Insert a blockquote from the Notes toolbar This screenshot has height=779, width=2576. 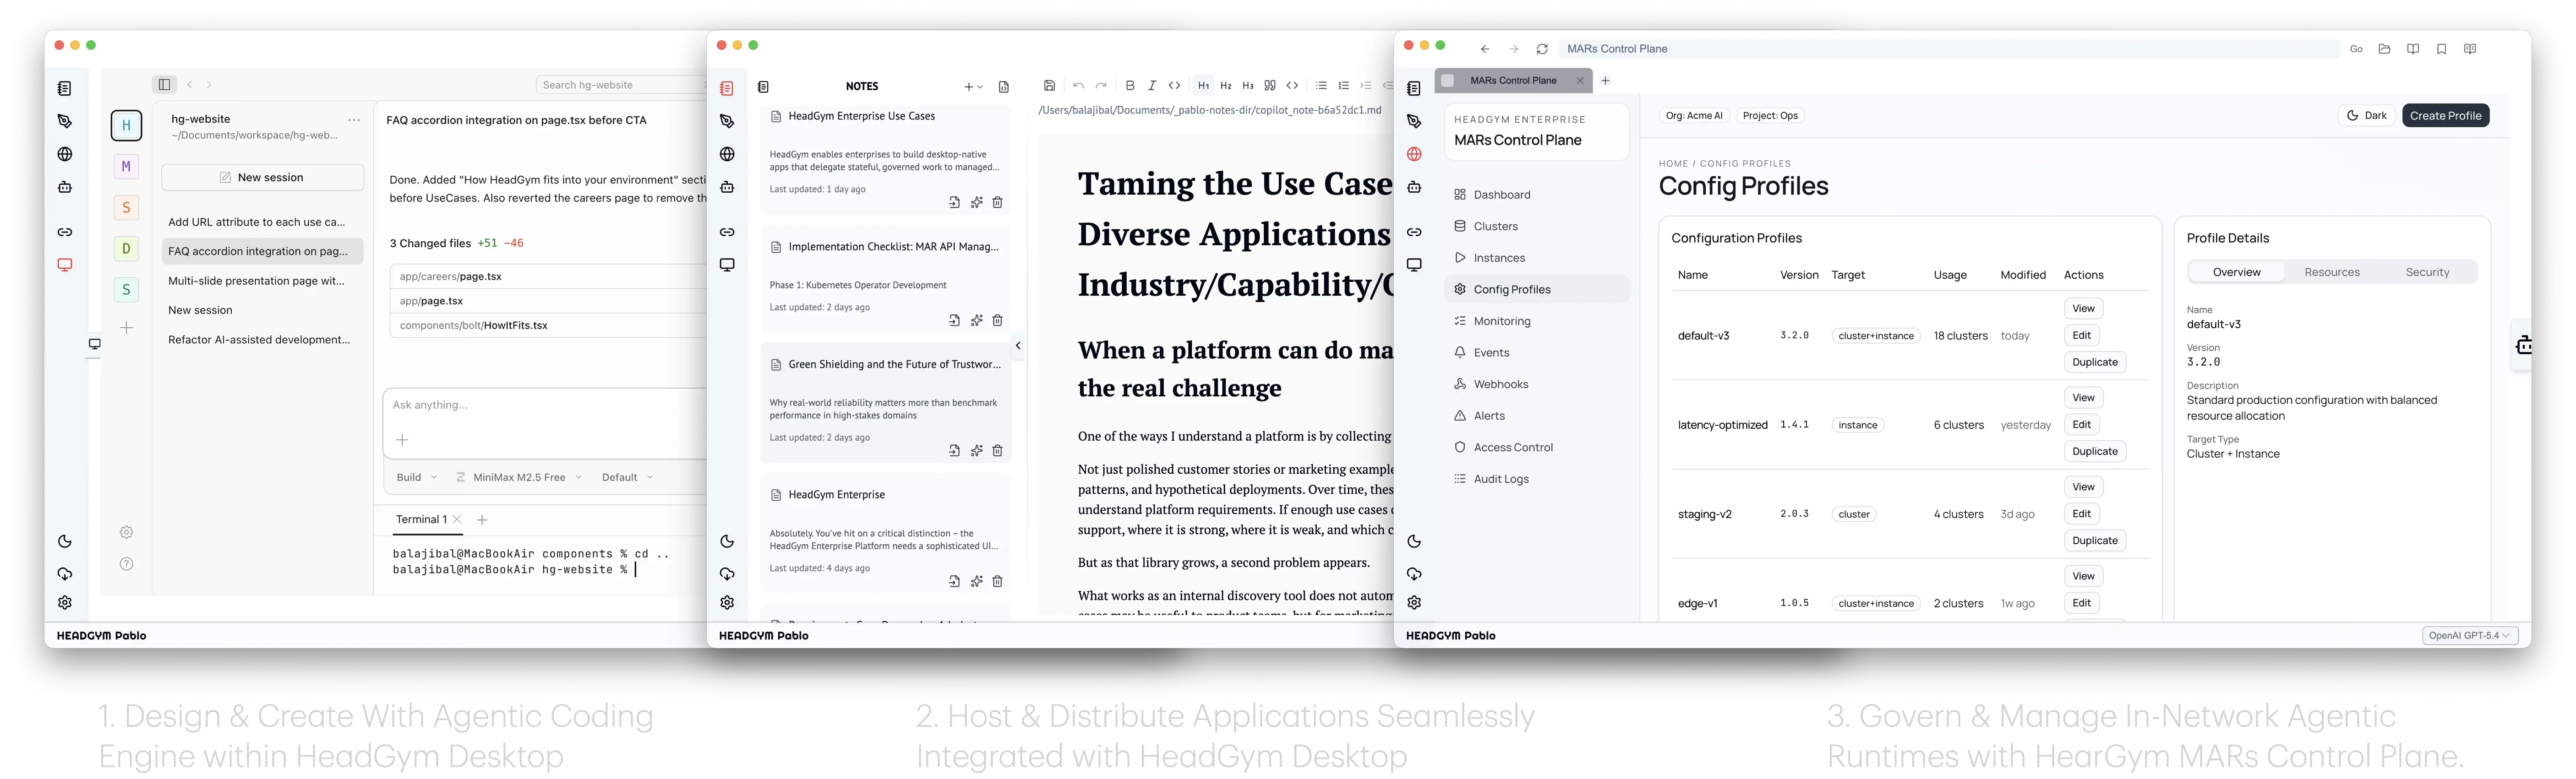[x=1270, y=86]
